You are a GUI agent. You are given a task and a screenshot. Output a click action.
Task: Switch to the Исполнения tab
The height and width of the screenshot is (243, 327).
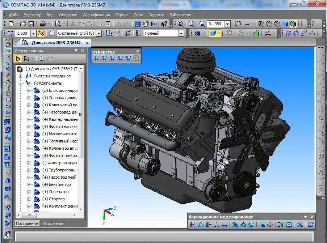pyautogui.click(x=53, y=223)
